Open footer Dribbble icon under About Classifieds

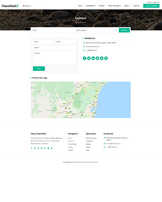tap(52, 148)
